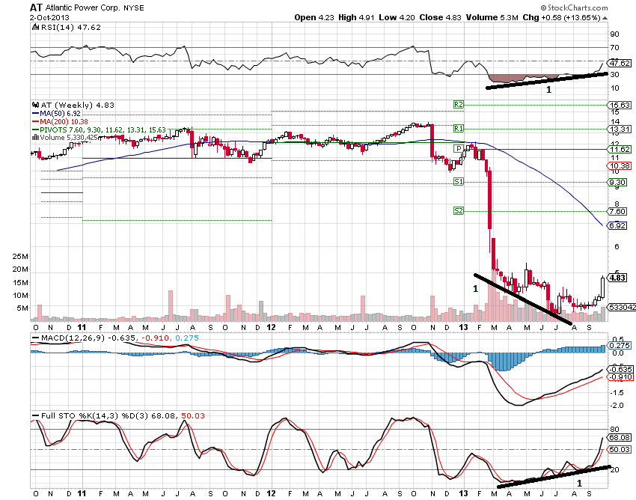636x500 pixels.
Task: Click the -1.5 level on the MACD axis
Action: point(617,392)
